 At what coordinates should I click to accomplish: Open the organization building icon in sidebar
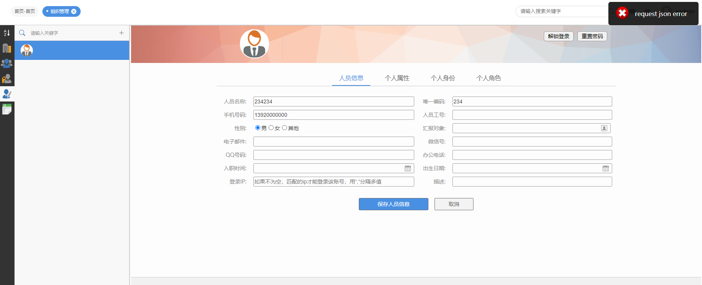coord(7,48)
